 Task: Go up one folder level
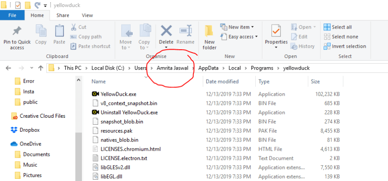[41, 68]
